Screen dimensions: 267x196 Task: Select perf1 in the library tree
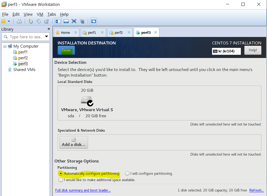pyautogui.click(x=23, y=52)
